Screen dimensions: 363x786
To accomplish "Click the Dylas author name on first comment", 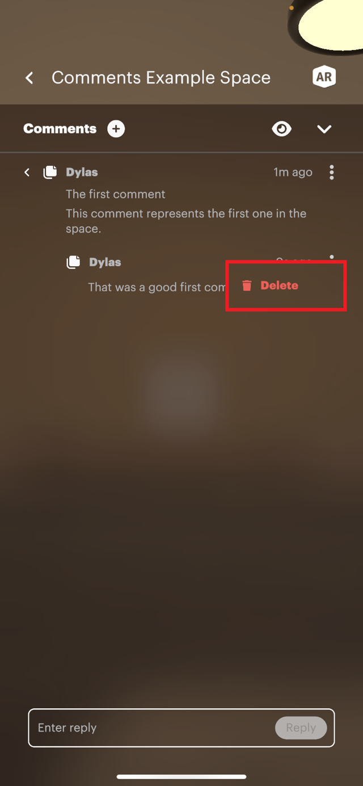I will [x=82, y=172].
